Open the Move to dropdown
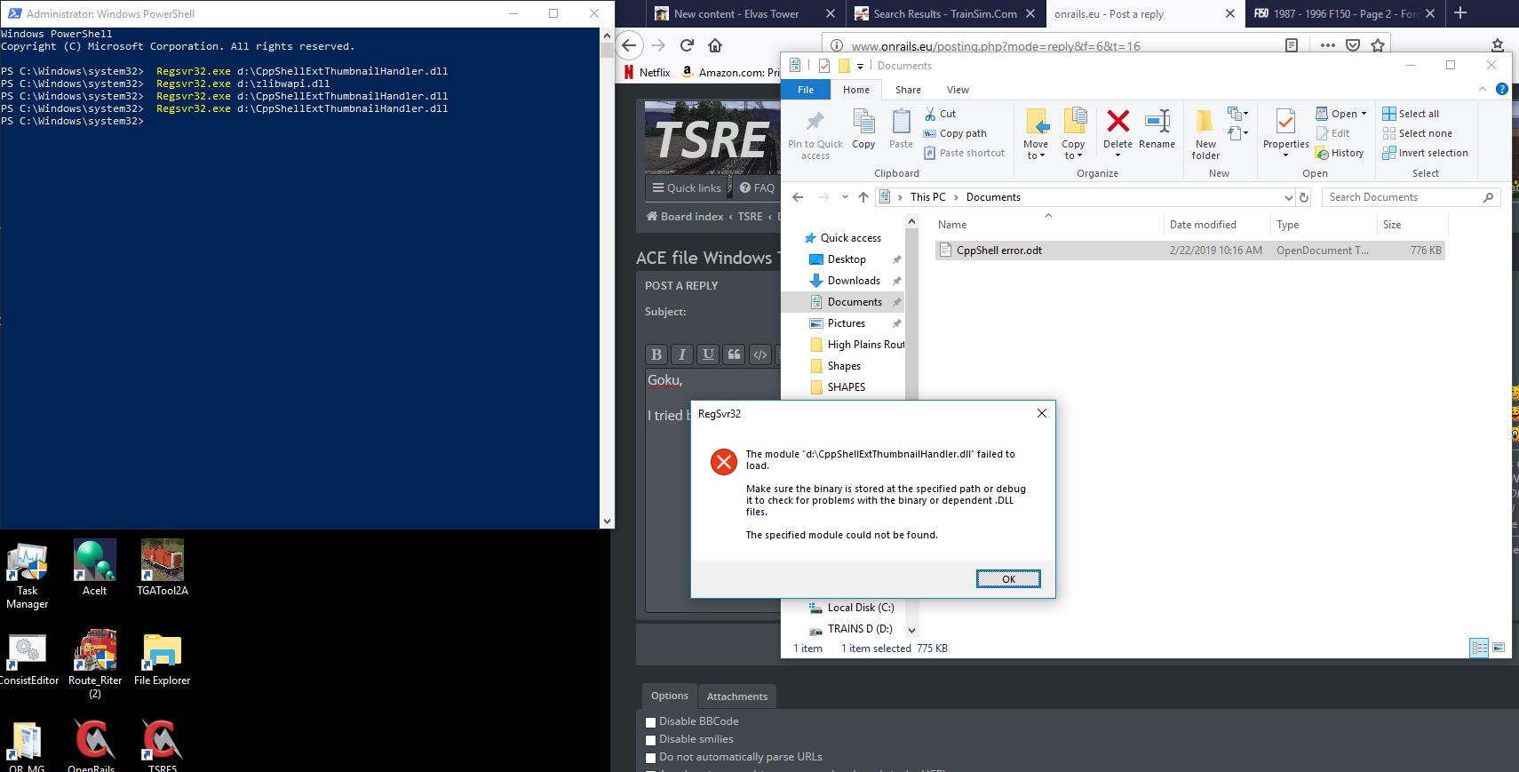Viewport: 1519px width, 772px height. click(x=1036, y=134)
